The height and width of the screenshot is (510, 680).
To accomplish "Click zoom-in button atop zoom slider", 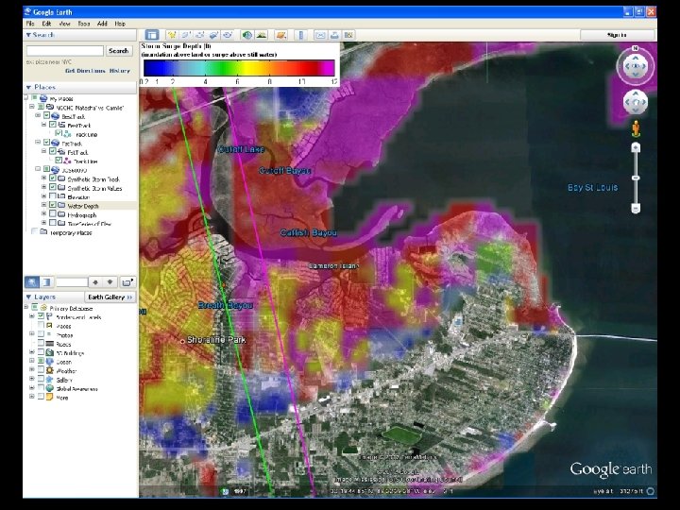I will pyautogui.click(x=636, y=148).
